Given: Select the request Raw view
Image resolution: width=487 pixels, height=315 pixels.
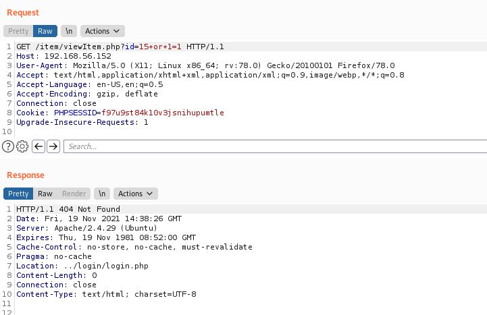Looking at the screenshot, I should 45,31.
